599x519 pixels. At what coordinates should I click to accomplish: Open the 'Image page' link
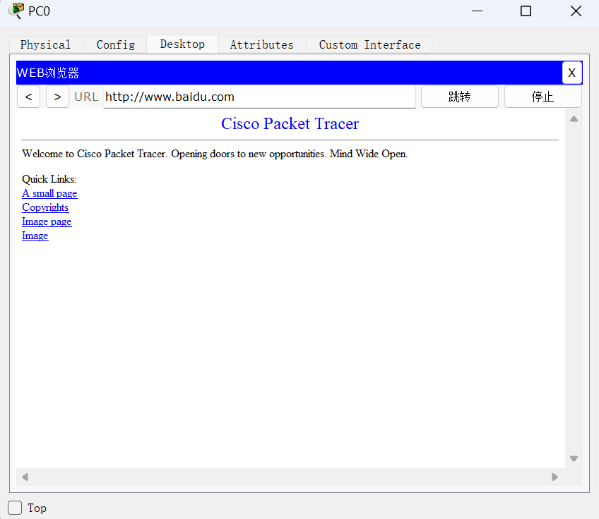[x=47, y=221]
